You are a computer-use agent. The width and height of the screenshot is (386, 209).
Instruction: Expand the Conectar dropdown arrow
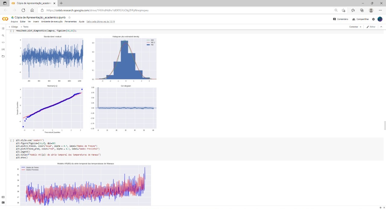click(x=360, y=27)
